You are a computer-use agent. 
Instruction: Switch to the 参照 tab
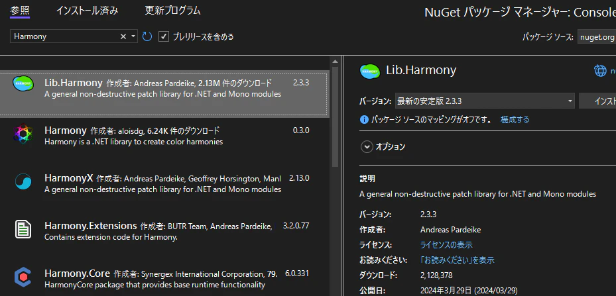20,11
